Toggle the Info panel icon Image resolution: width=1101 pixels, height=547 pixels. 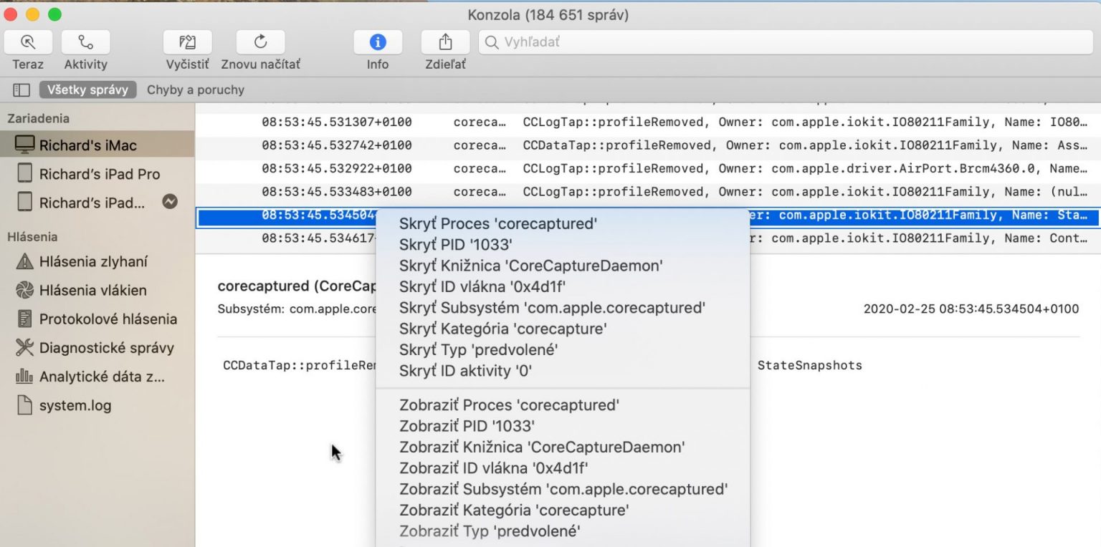pos(378,42)
